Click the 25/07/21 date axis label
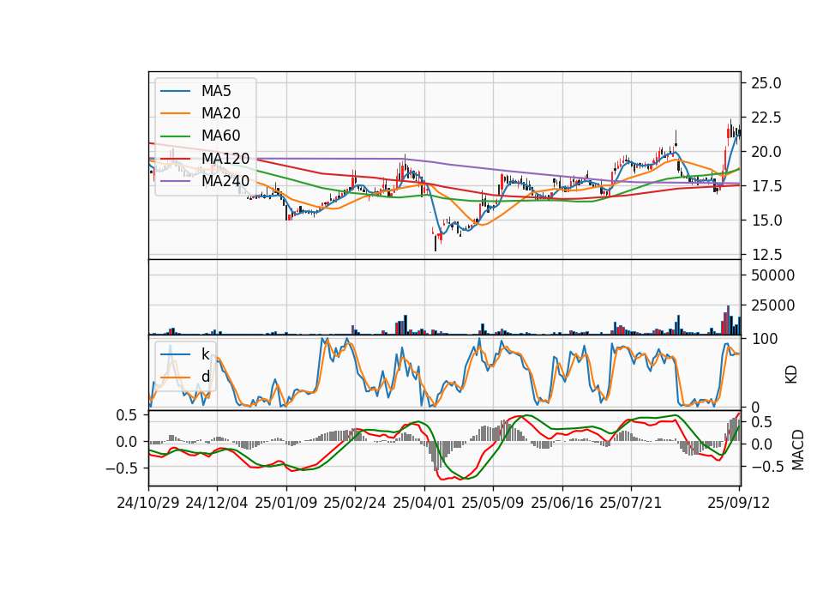Screen dimensions: 823x592 pyautogui.click(x=631, y=503)
